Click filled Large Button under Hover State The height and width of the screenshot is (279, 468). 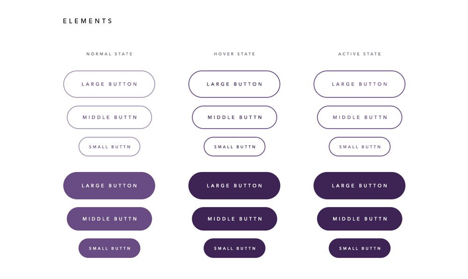tap(234, 186)
